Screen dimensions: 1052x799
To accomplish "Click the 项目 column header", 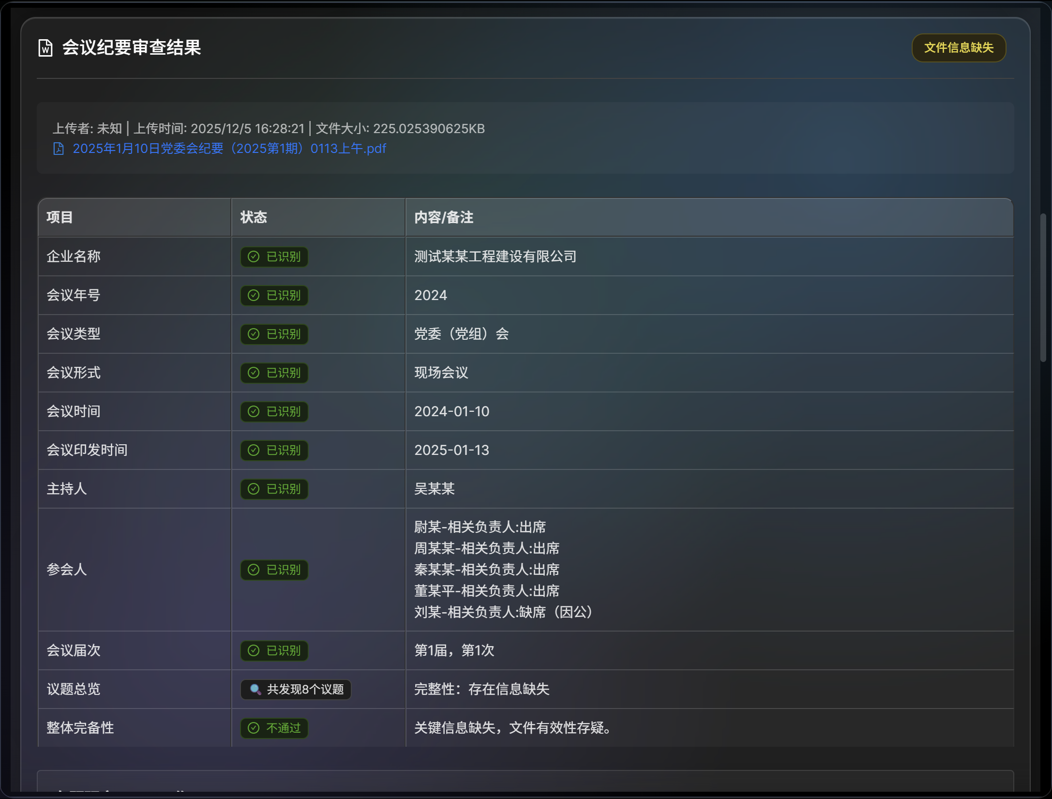I will (x=60, y=217).
